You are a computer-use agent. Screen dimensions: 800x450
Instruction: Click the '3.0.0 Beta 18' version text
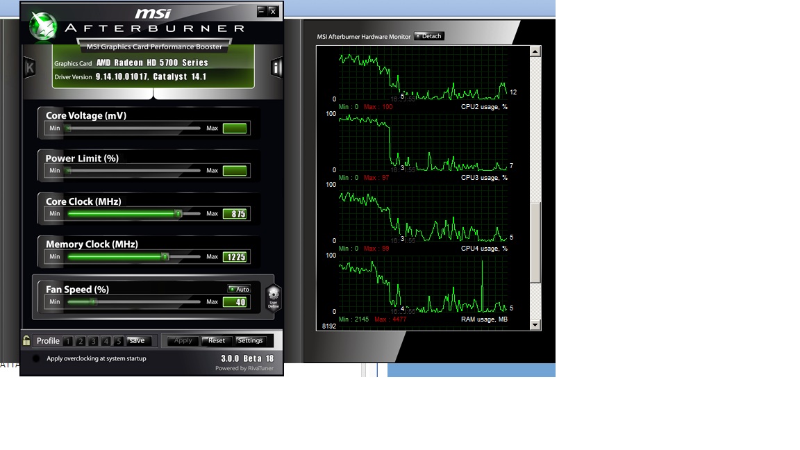tap(247, 358)
